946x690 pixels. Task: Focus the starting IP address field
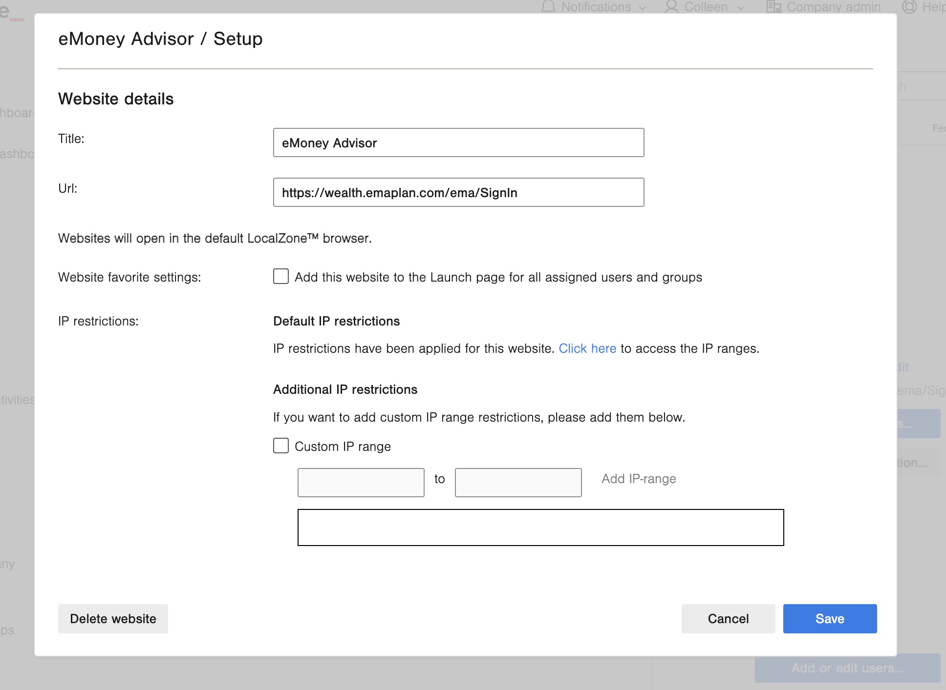coord(361,483)
